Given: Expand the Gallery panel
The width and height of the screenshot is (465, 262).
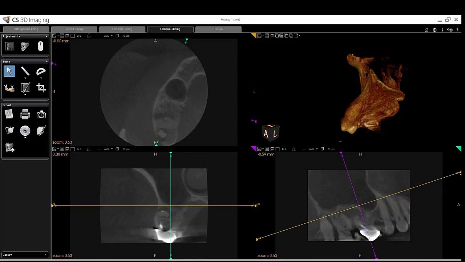Looking at the screenshot, I should [45, 255].
